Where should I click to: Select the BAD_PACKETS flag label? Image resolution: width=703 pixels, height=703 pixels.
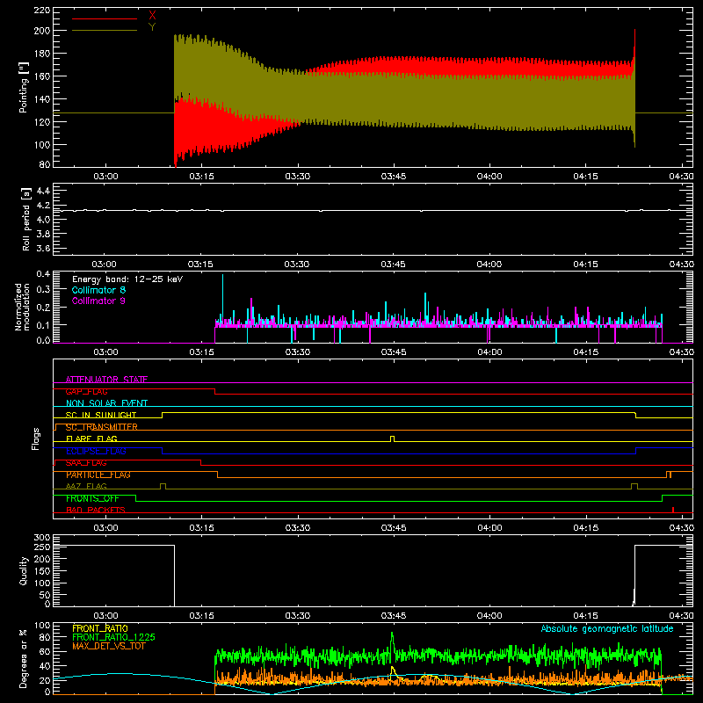coord(96,510)
